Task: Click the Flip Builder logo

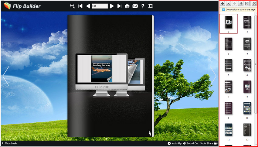Action: point(22,6)
